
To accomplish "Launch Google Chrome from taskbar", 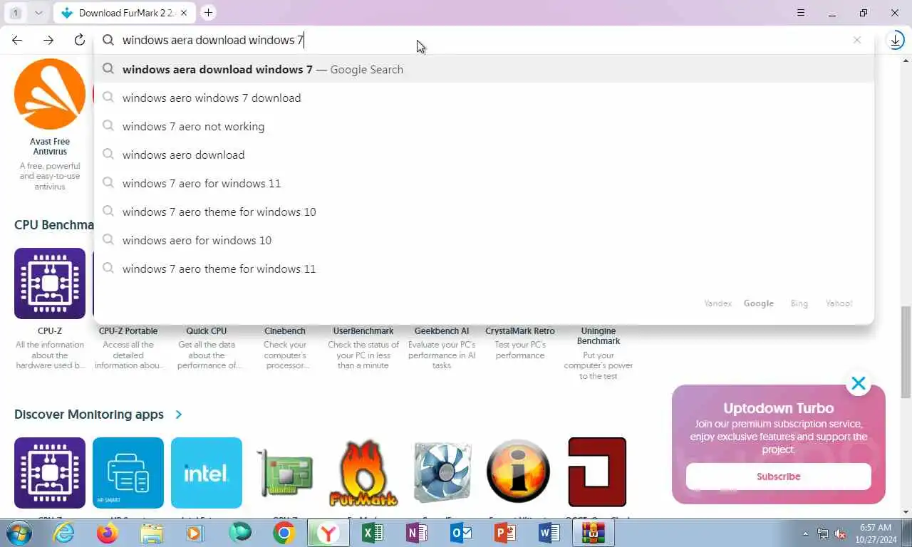I will point(284,533).
